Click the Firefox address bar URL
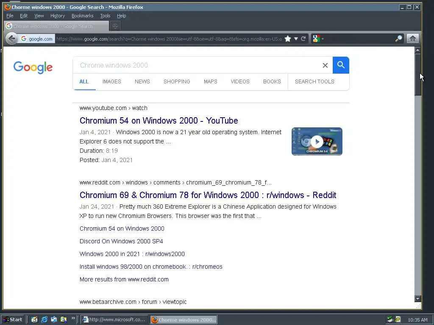The image size is (434, 325). [x=169, y=39]
